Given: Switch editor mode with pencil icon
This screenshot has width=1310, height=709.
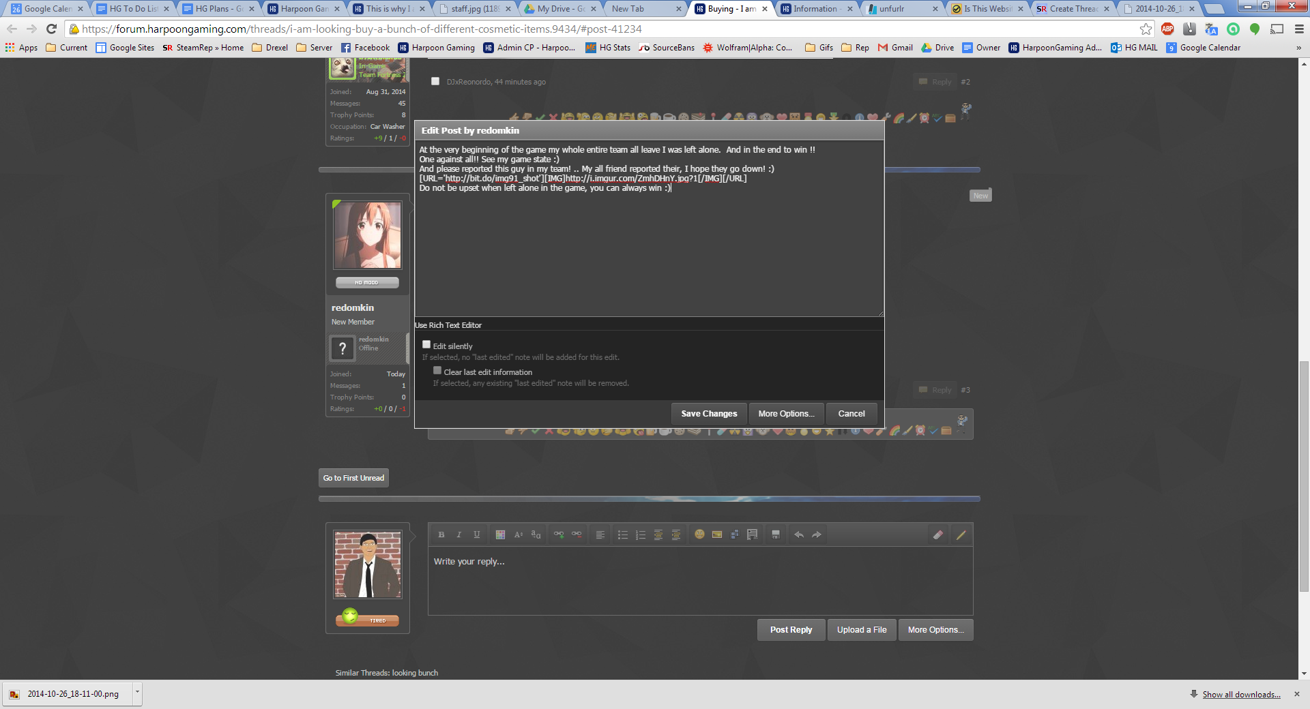Looking at the screenshot, I should click(961, 535).
